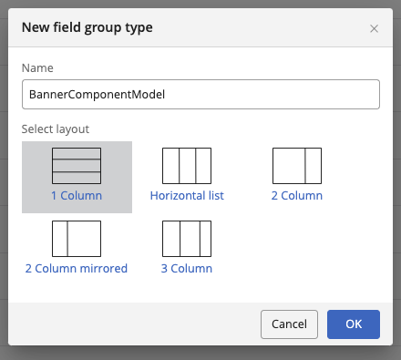Click the empty layout slot beside 3 Column
401x360 pixels.
coord(297,248)
